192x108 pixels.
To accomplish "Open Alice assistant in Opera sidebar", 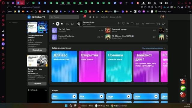I will click(x=3, y=44).
